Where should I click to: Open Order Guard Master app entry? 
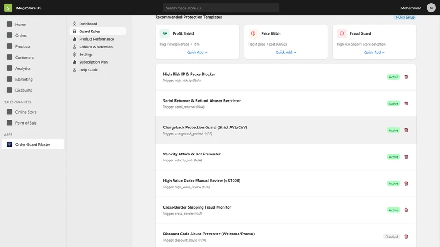(x=33, y=144)
